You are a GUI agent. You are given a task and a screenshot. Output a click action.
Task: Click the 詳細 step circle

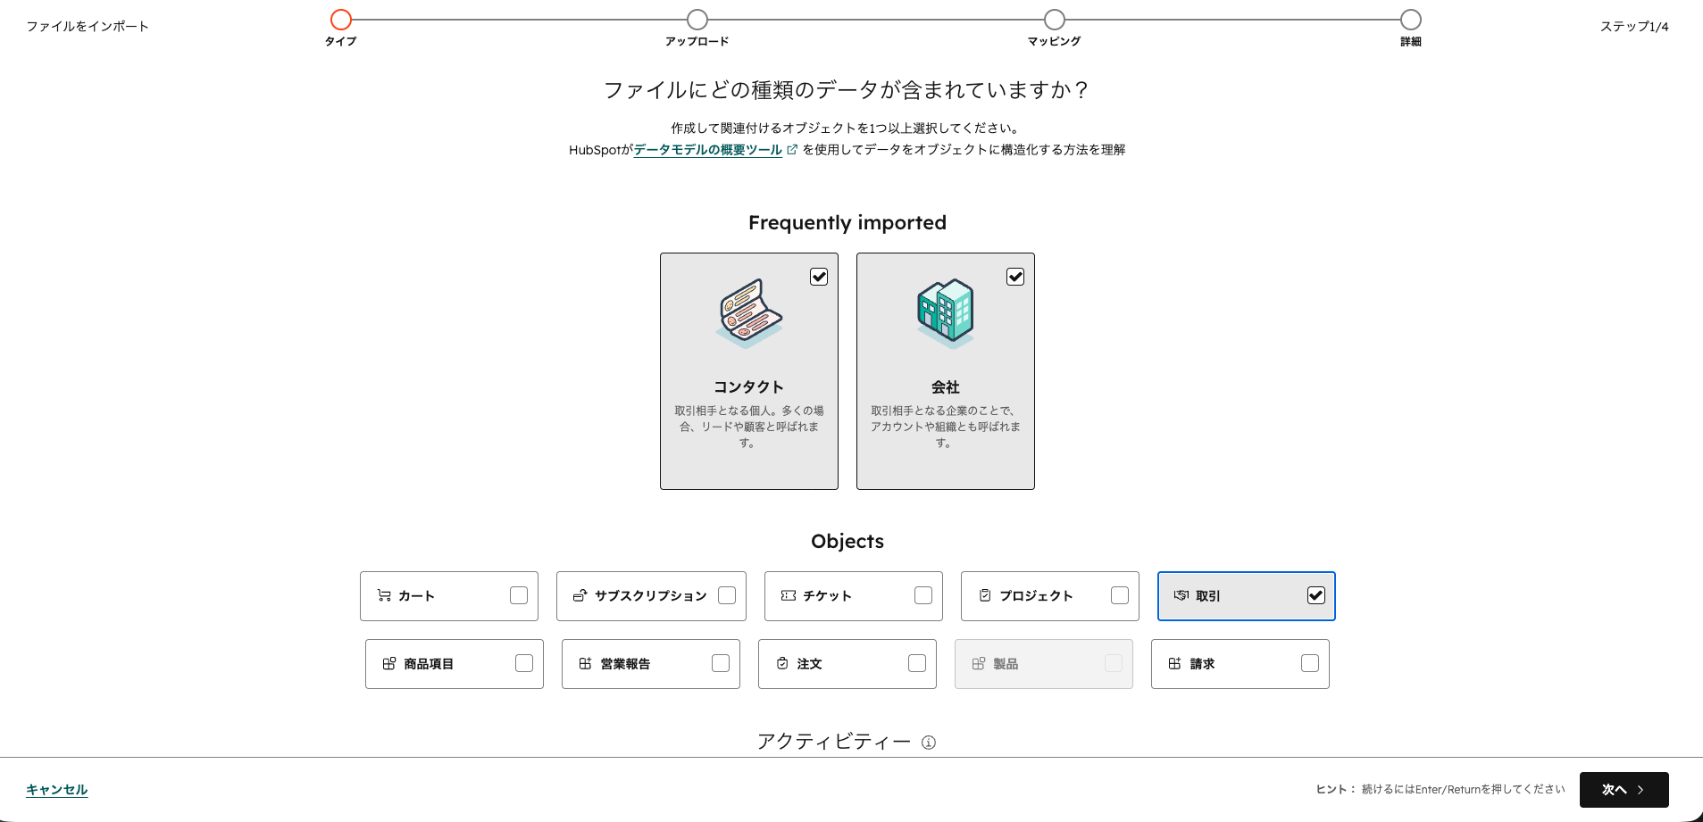(x=1411, y=20)
